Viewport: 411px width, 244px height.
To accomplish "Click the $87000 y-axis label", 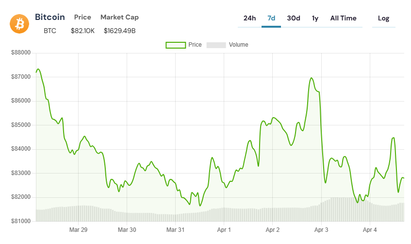I will pos(21,77).
